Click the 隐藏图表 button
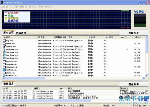150x107 pixels. (x=134, y=33)
